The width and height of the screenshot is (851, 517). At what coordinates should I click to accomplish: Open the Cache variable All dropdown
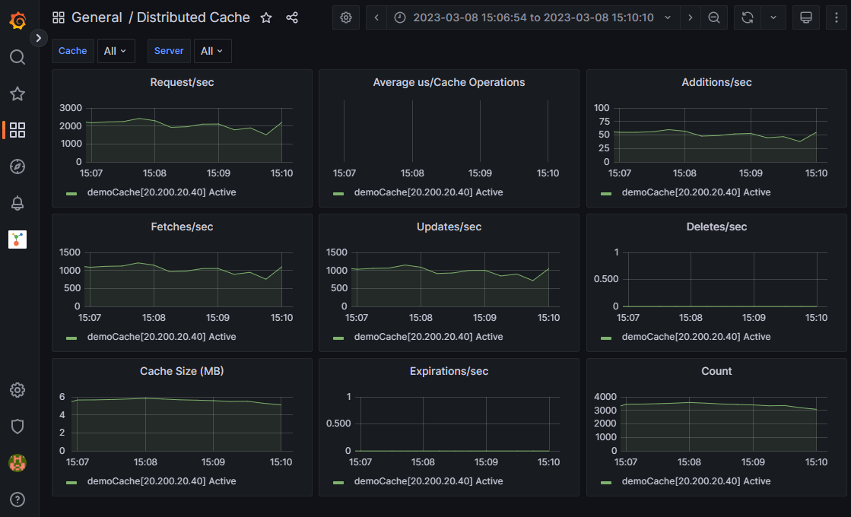pos(116,51)
